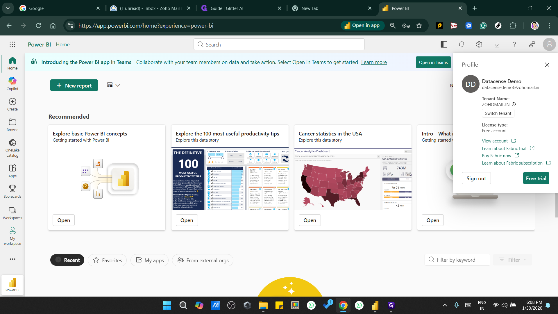Switch to the My apps tab
Image resolution: width=558 pixels, height=314 pixels.
point(150,260)
